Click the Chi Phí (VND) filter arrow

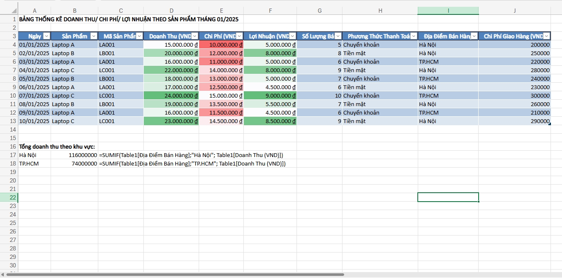click(239, 36)
